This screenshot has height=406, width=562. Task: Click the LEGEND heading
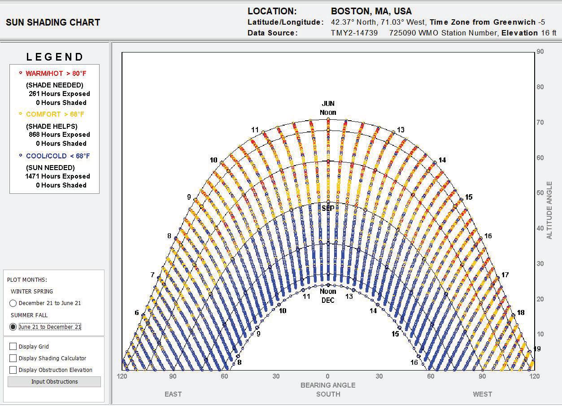click(55, 57)
